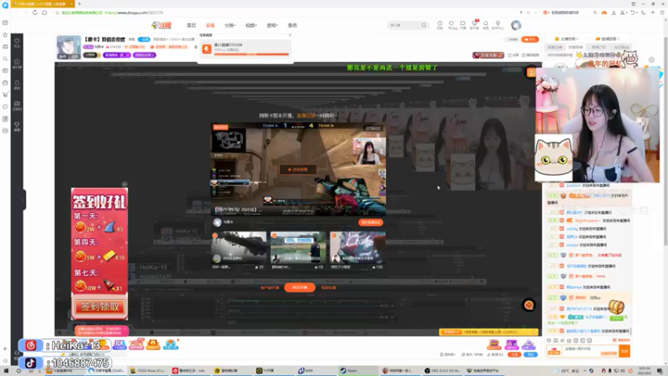The height and width of the screenshot is (376, 668).
Task: Open share link above the player
Action: [x=514, y=55]
